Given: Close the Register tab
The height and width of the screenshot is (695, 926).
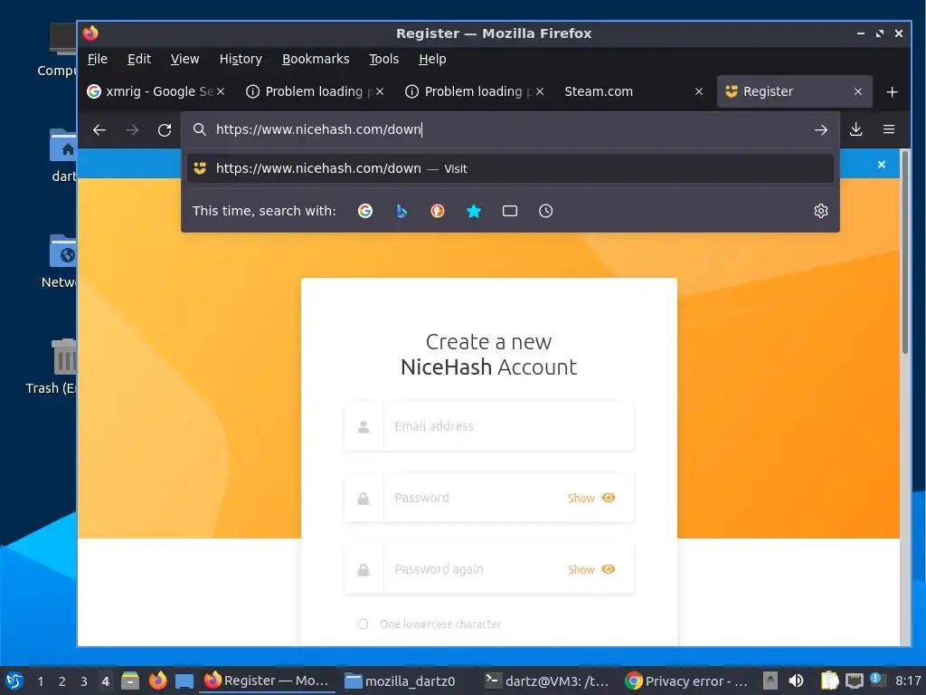Looking at the screenshot, I should point(858,91).
